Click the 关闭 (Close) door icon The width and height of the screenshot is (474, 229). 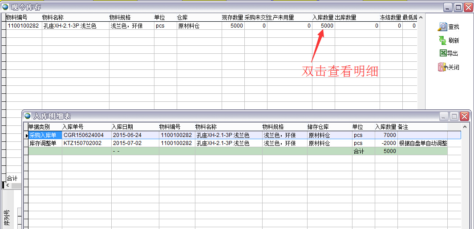coord(442,68)
